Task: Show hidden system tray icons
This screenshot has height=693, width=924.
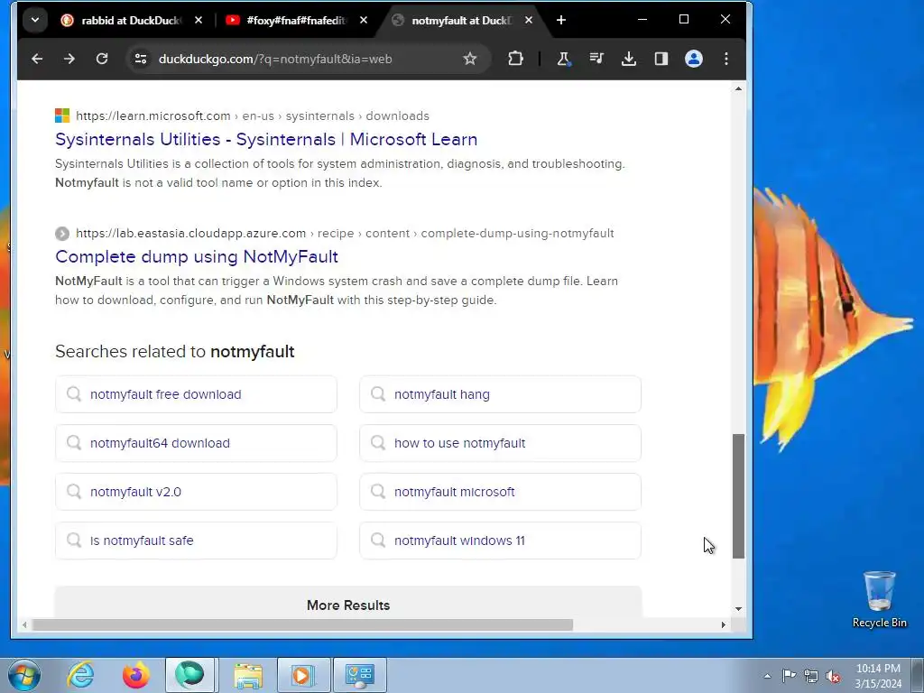Action: coord(767,676)
